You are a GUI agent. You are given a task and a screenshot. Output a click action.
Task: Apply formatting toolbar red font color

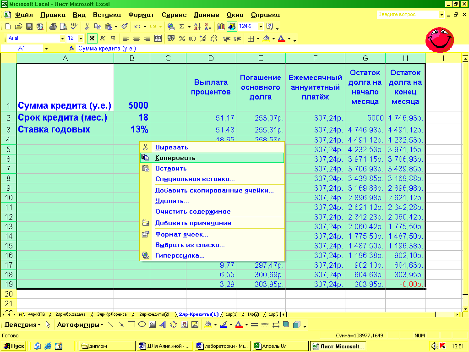(x=282, y=38)
